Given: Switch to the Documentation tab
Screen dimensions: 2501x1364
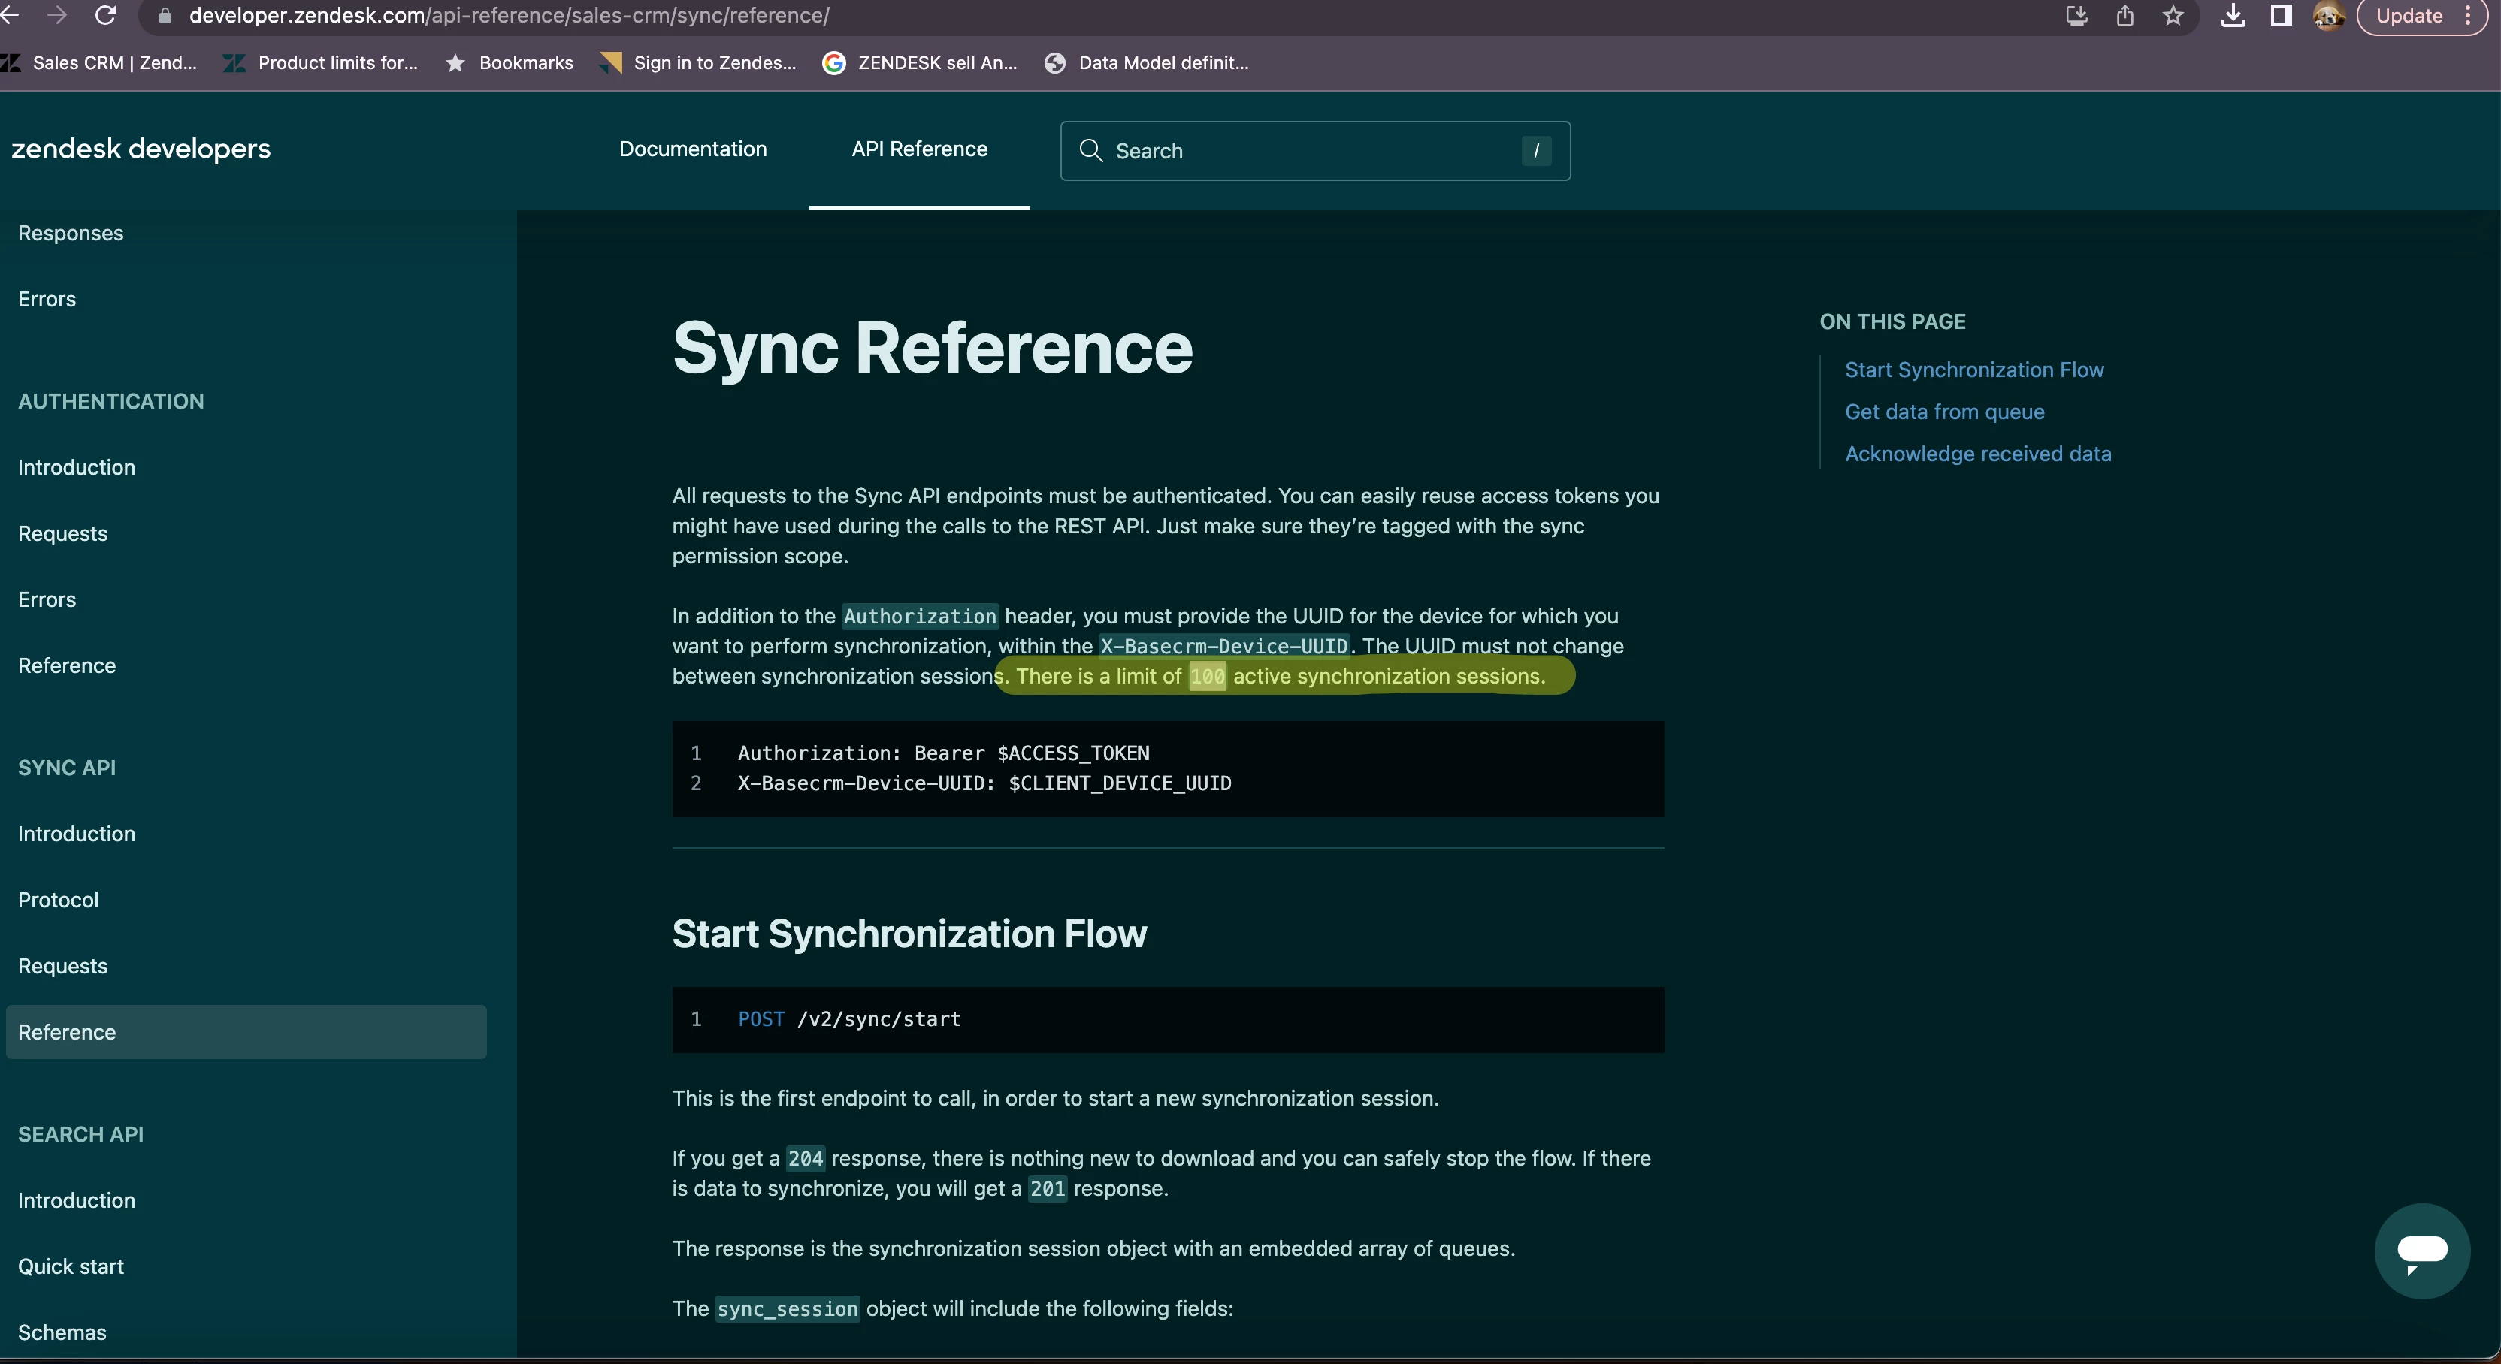Looking at the screenshot, I should point(692,149).
